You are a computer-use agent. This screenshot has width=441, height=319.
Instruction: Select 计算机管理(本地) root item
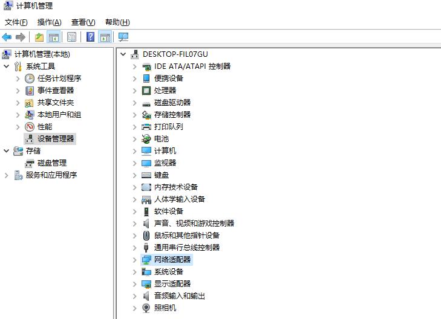[x=42, y=54]
